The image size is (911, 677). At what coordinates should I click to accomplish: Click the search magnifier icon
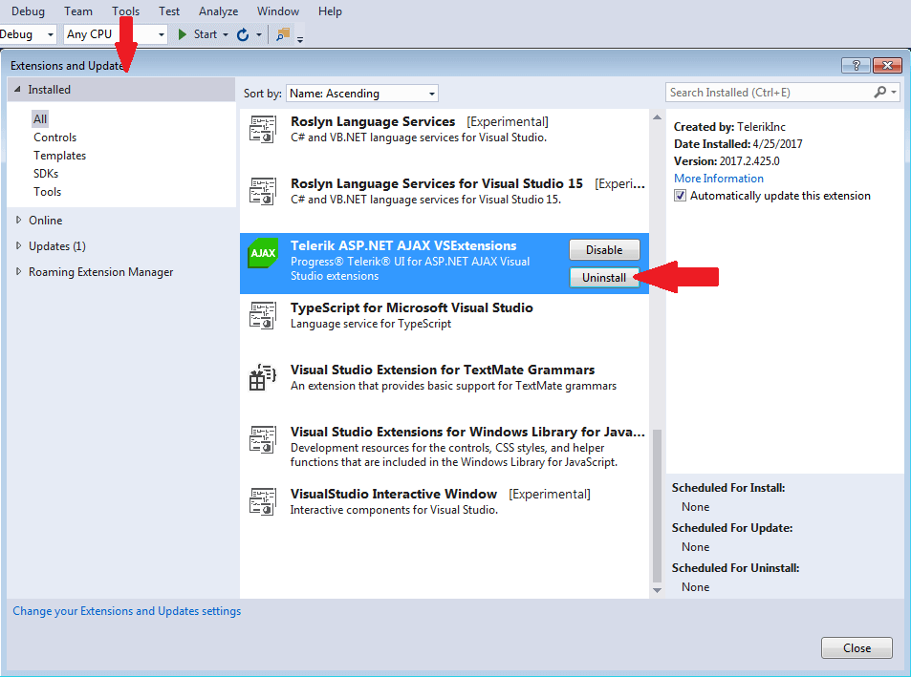pyautogui.click(x=880, y=92)
